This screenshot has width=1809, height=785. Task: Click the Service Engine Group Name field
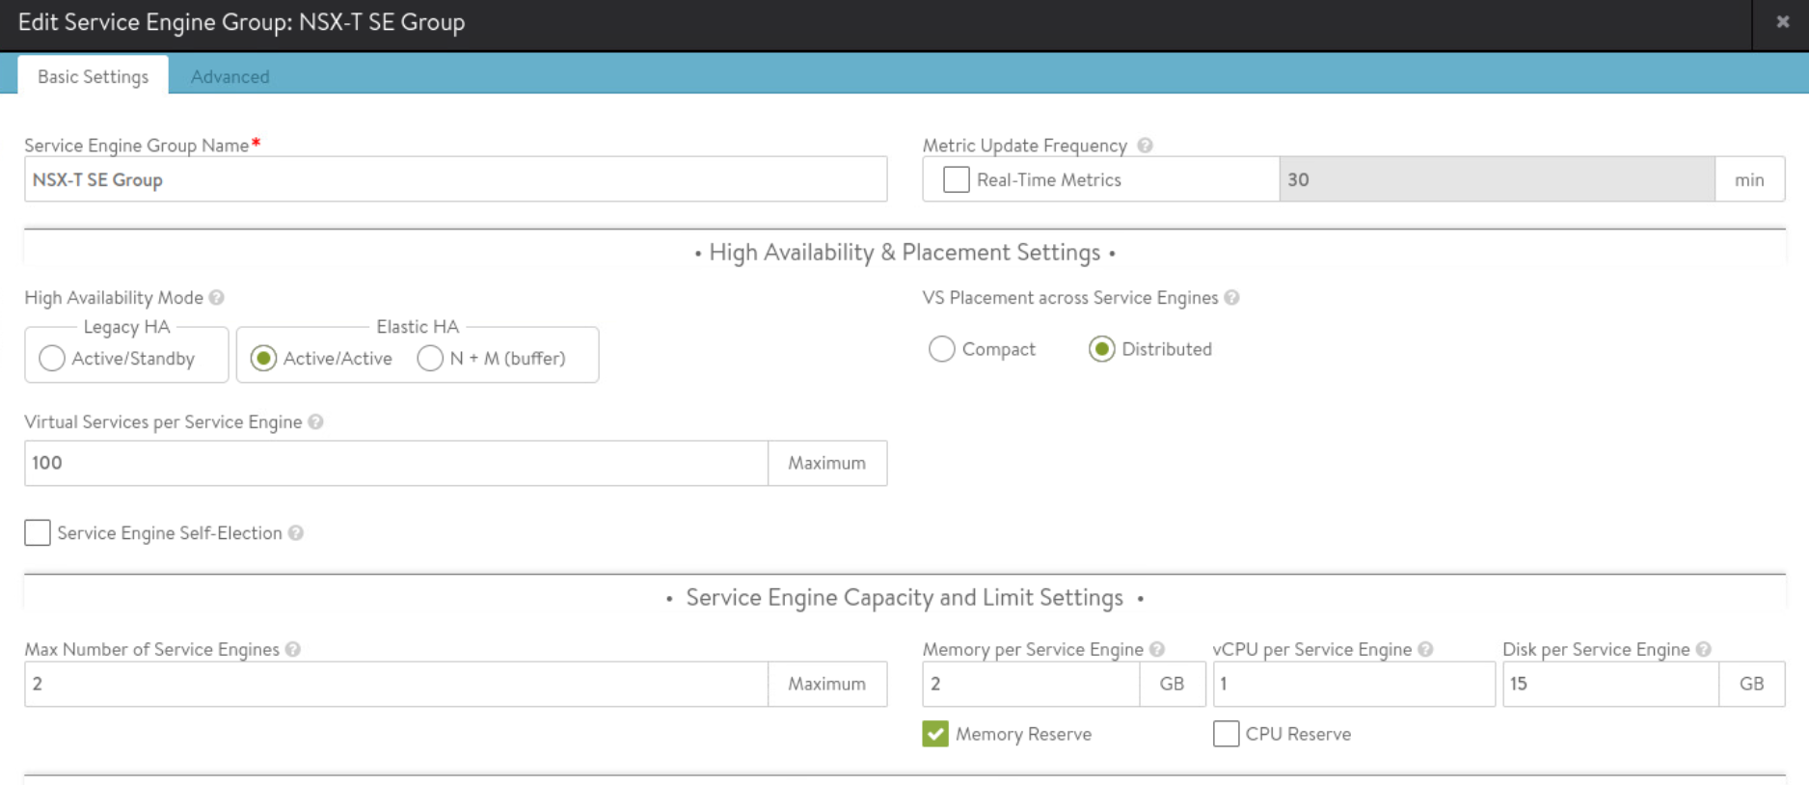[455, 180]
